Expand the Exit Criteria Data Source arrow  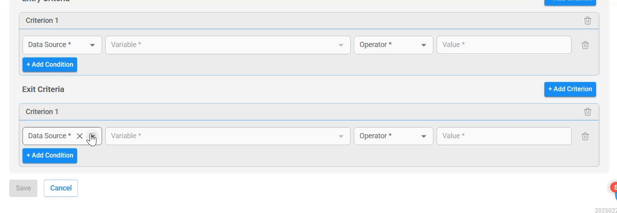coord(92,136)
